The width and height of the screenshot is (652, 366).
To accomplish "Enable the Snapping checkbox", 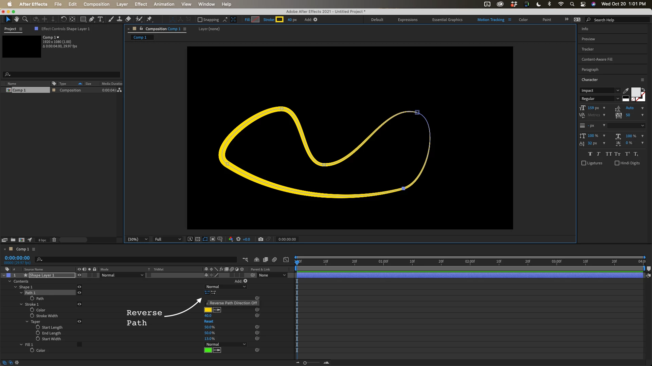I will tap(200, 20).
